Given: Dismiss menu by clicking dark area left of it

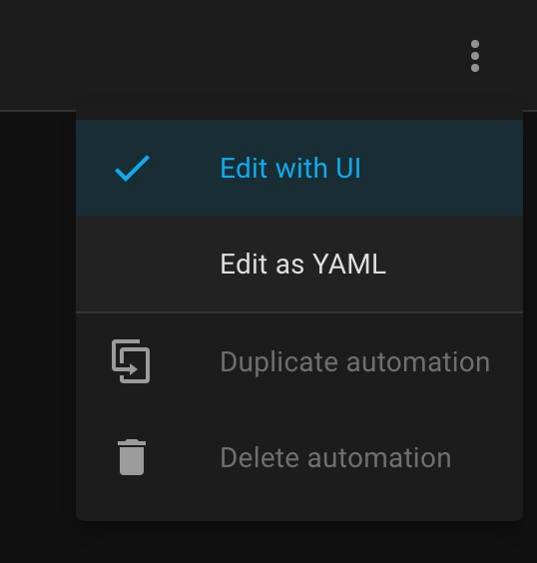Looking at the screenshot, I should coord(38,323).
